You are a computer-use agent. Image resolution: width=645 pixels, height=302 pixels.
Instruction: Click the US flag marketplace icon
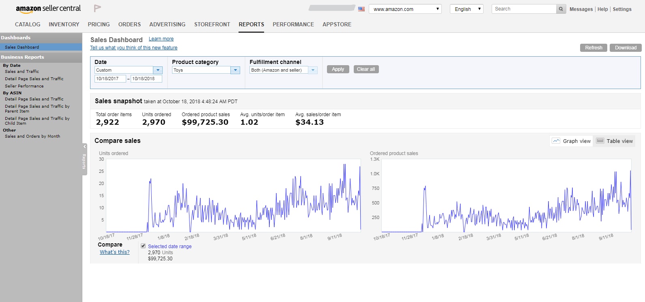coord(361,9)
